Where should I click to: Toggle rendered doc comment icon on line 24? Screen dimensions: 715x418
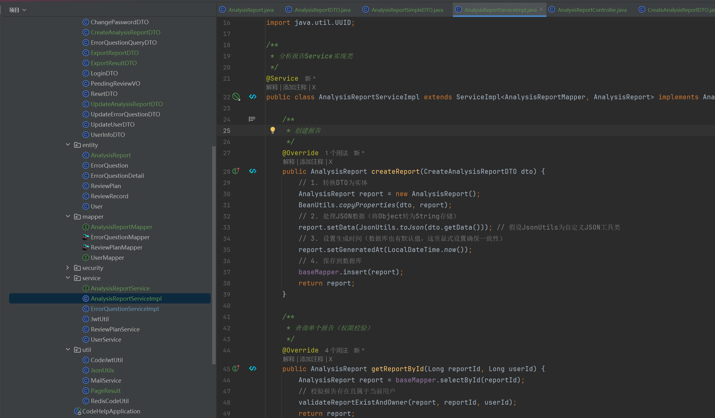[252, 119]
